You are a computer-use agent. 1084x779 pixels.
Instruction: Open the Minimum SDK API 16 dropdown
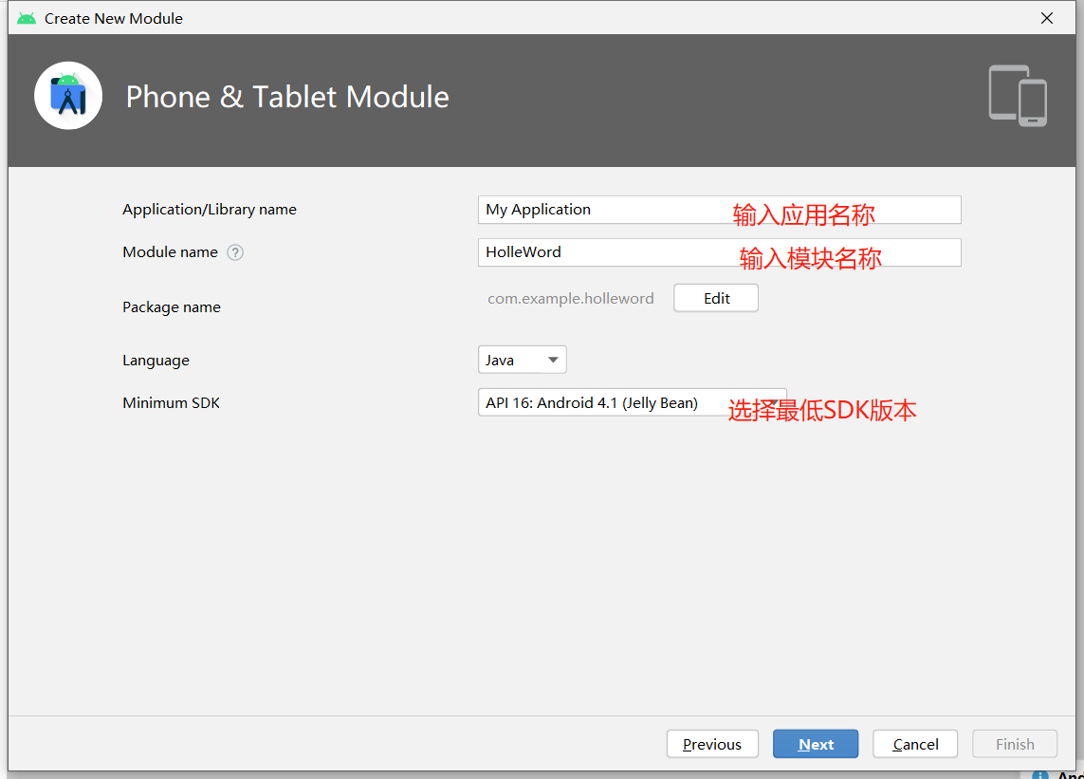[x=632, y=402]
